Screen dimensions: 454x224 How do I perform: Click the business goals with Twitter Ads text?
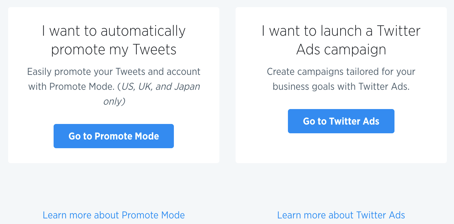[x=341, y=86]
